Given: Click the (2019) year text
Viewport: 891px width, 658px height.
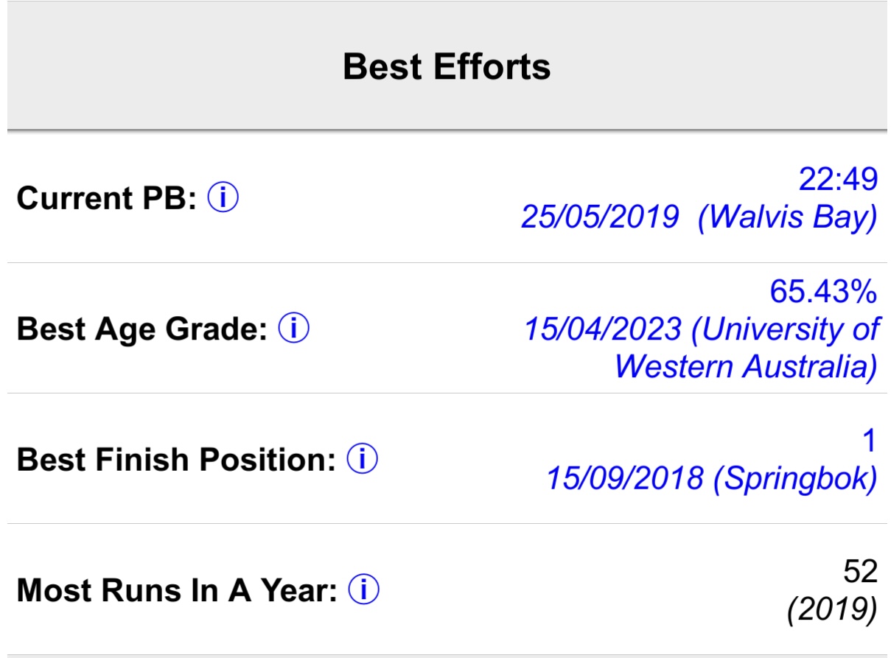Looking at the screenshot, I should (833, 610).
